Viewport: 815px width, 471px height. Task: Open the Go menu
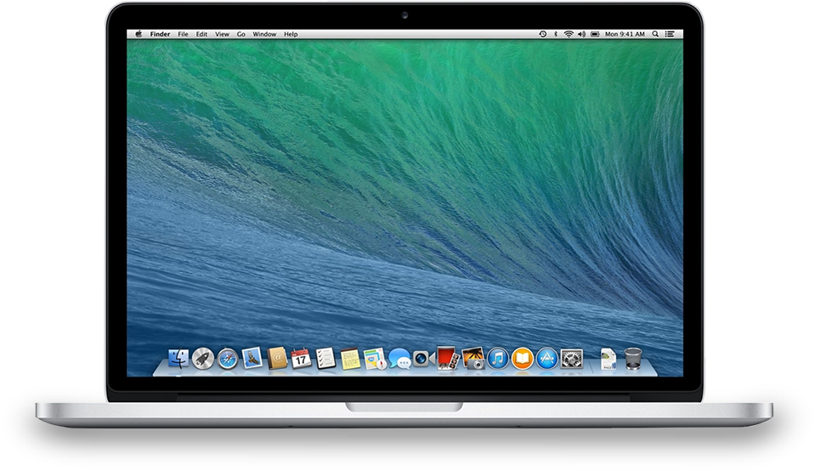click(x=241, y=34)
